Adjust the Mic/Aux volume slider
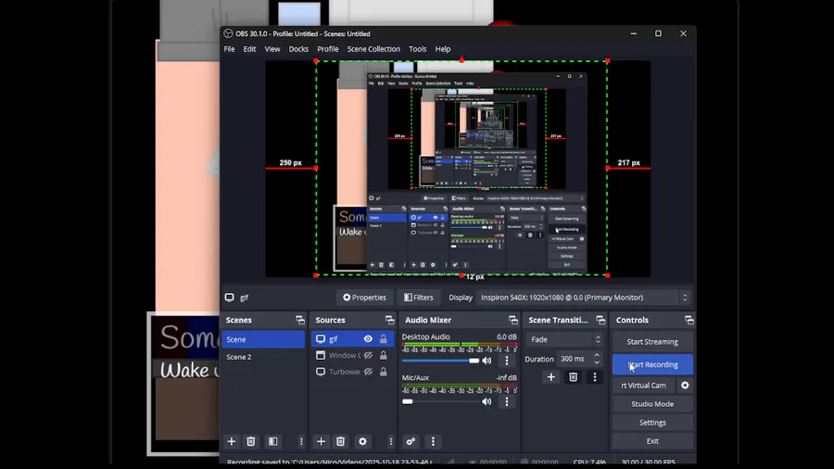The image size is (834, 469). [440, 401]
